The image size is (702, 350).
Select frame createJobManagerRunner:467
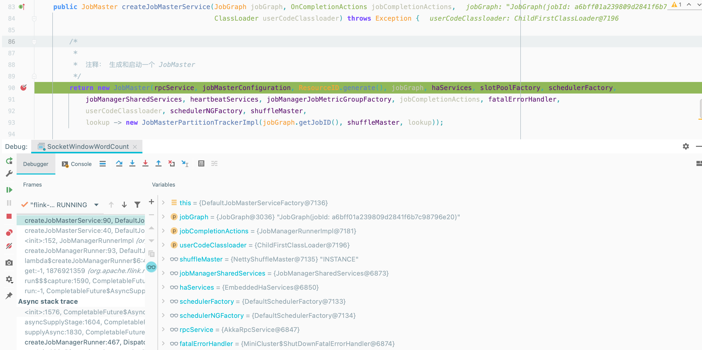click(81, 342)
